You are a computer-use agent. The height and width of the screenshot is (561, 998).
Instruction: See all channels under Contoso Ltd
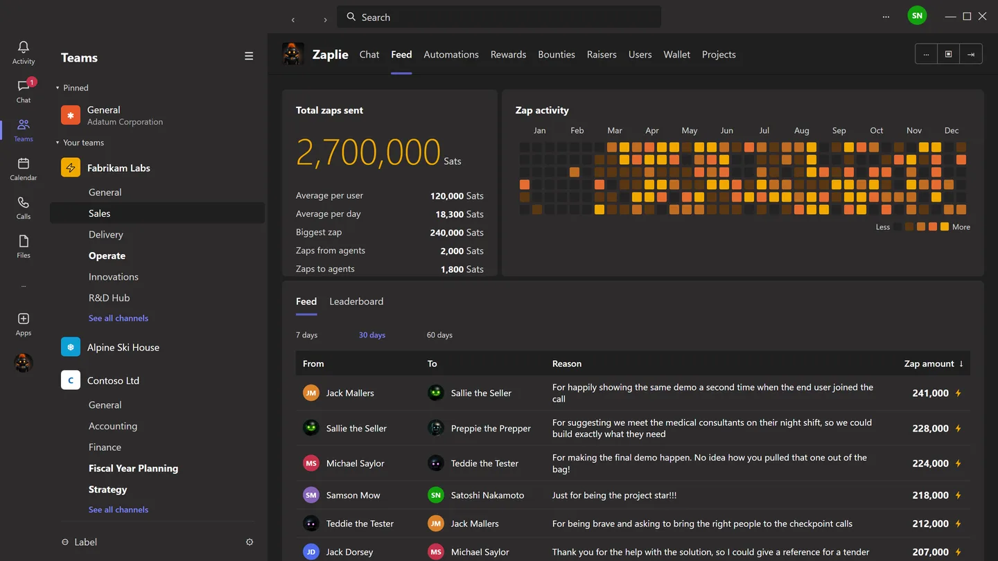coord(119,510)
